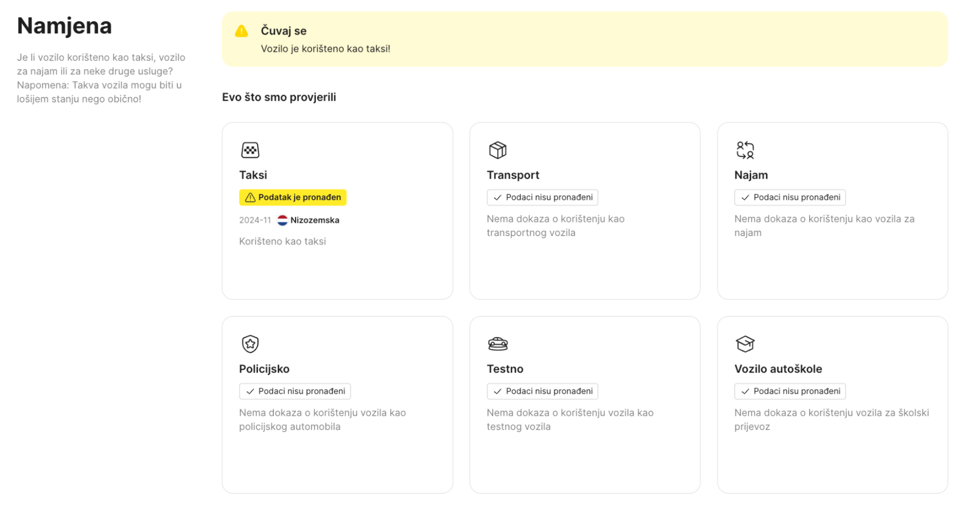Screen dimensions: 965x505
Task: Click the Policijsko shield star icon
Action: coord(250,344)
